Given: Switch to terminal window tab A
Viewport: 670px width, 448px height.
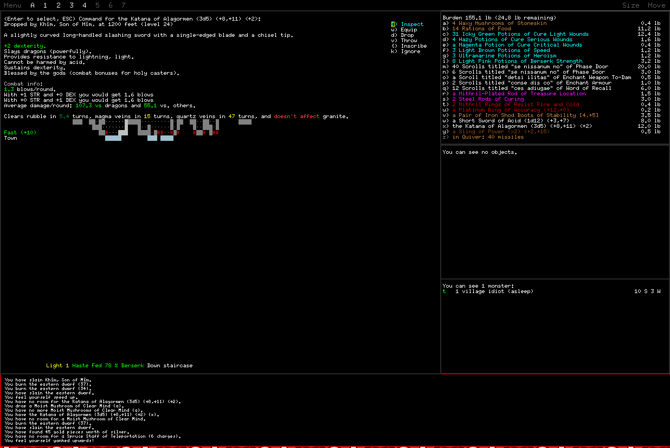Looking at the screenshot, I should (33, 5).
